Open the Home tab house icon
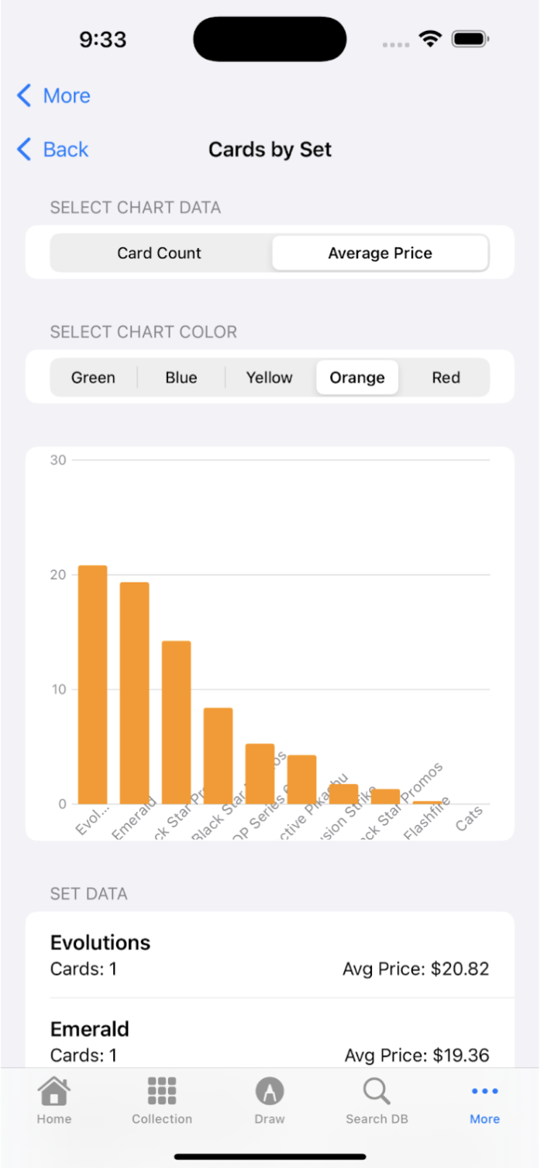 tap(53, 1092)
